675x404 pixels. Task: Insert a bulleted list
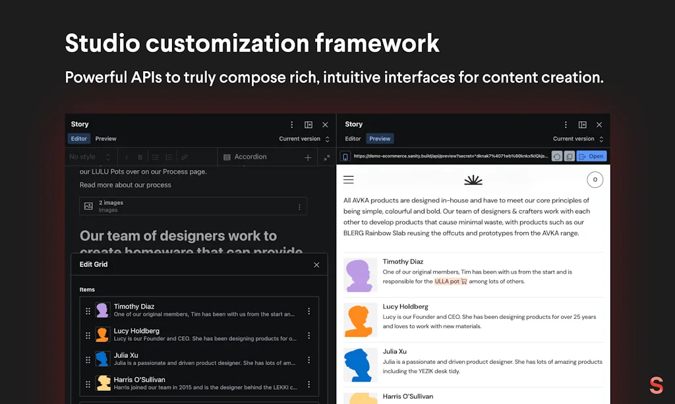click(x=154, y=156)
